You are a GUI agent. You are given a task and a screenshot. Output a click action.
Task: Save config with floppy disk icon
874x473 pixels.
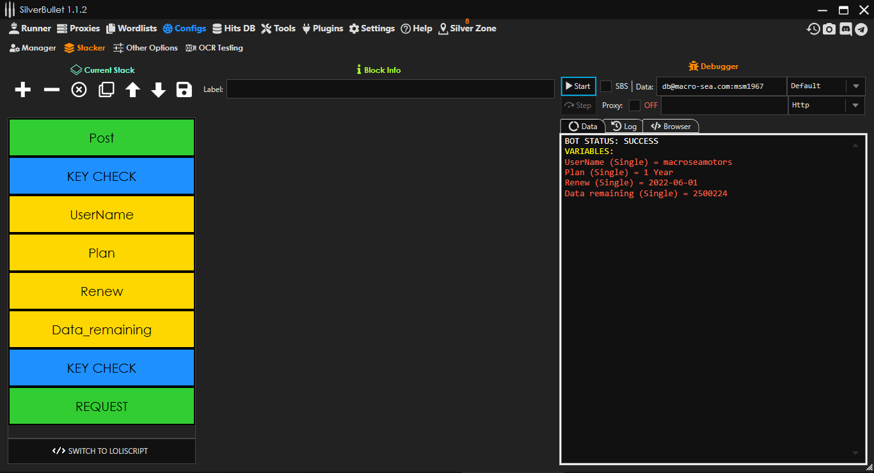[184, 89]
